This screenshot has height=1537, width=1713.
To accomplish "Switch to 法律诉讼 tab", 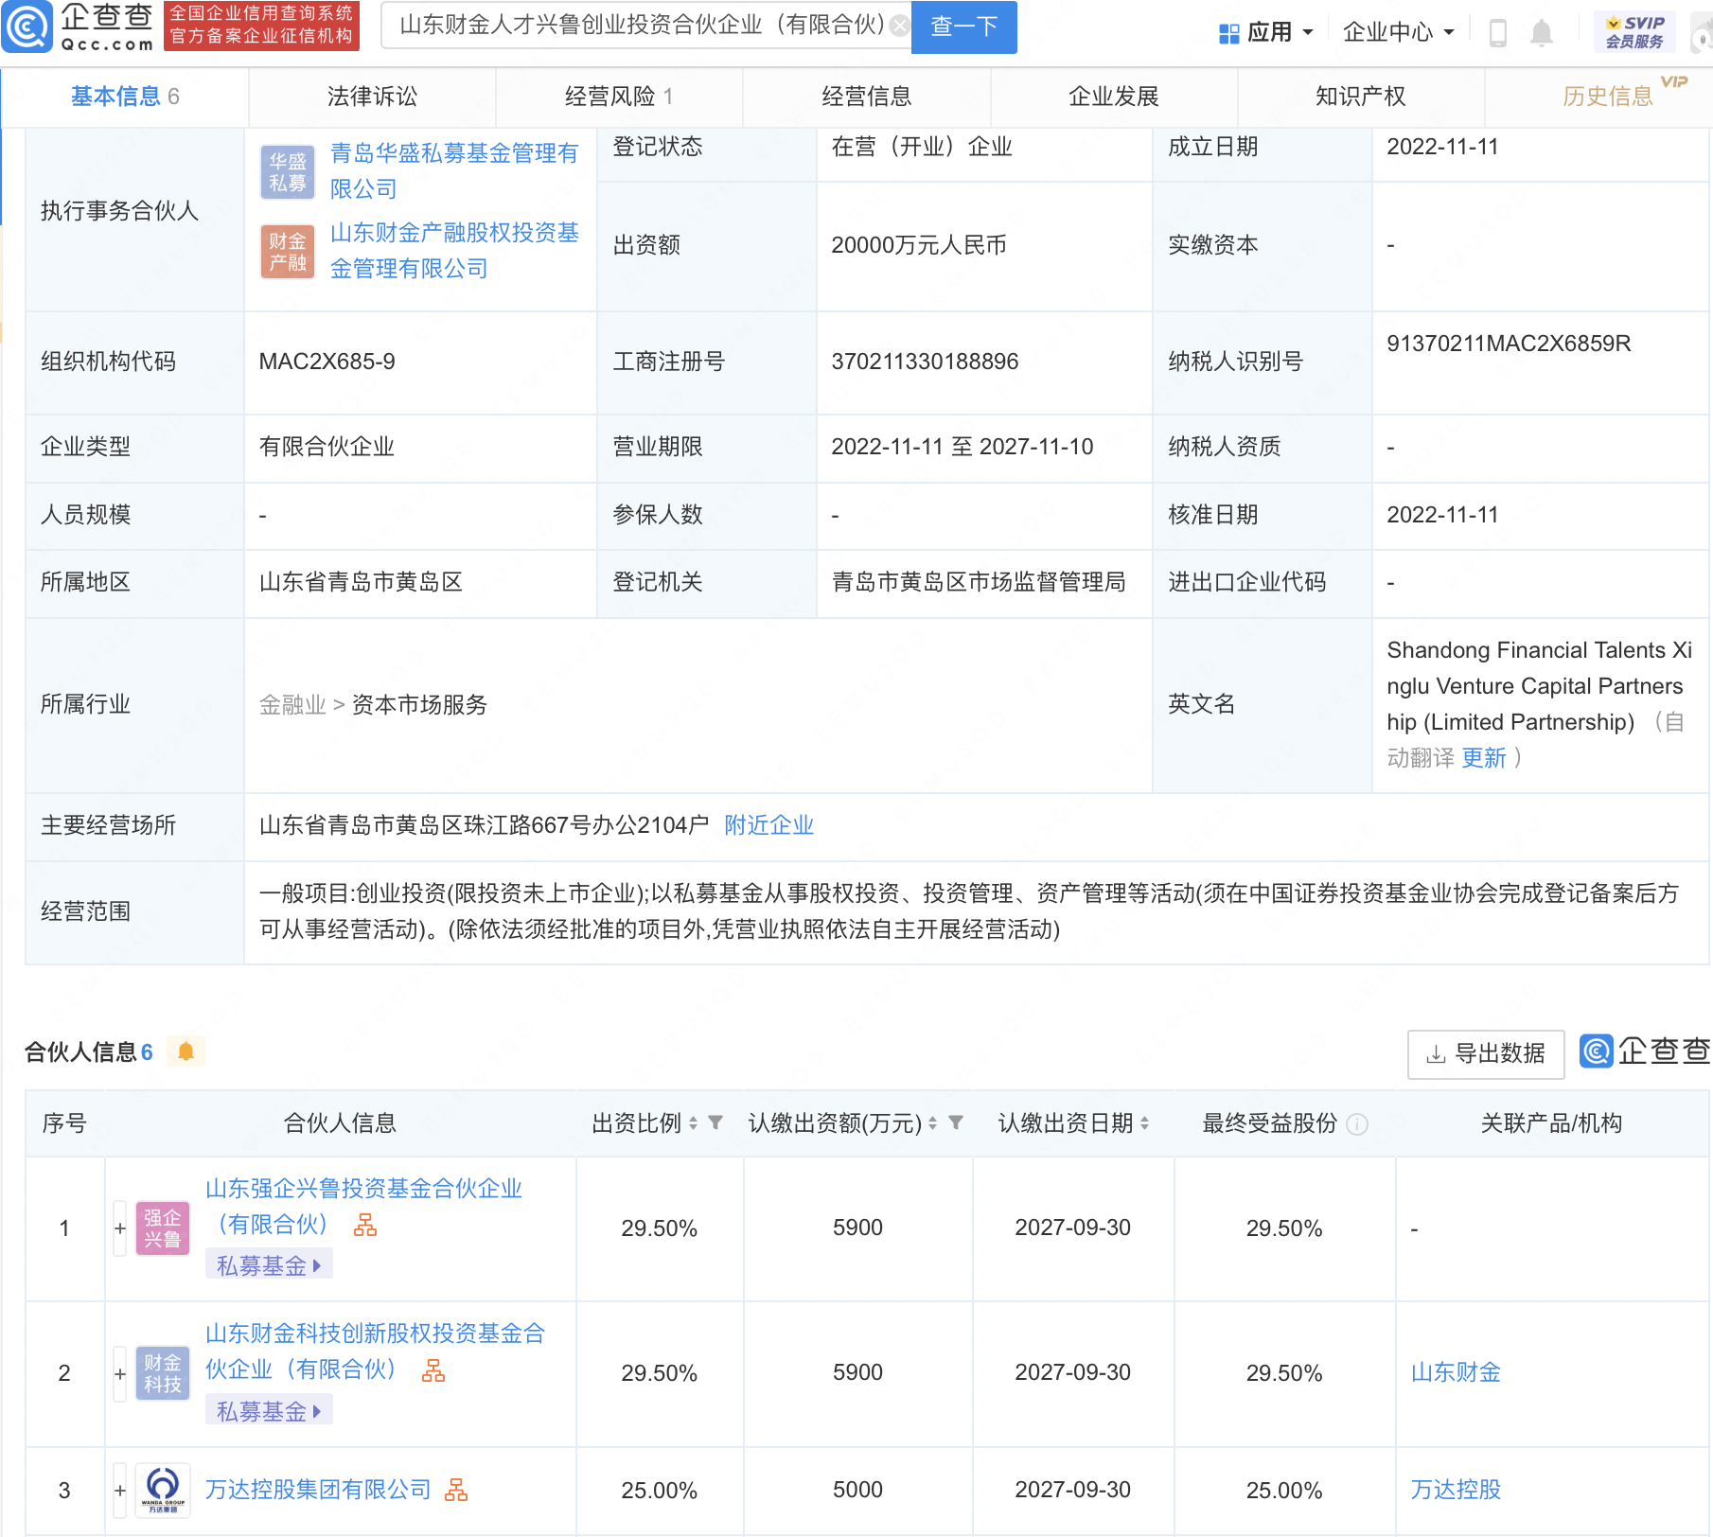I will [x=372, y=97].
